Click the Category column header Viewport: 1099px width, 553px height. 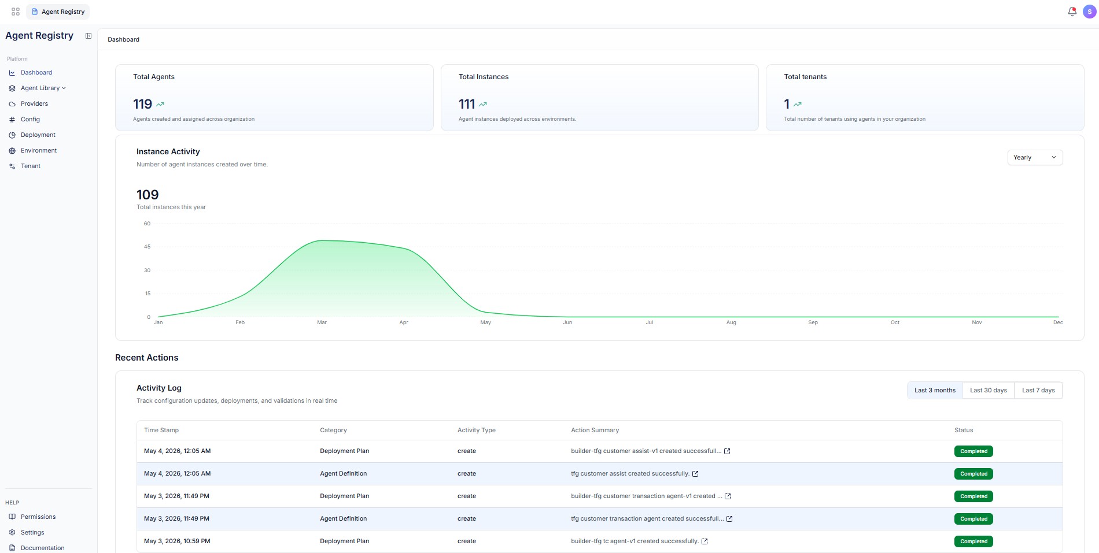[x=333, y=430]
